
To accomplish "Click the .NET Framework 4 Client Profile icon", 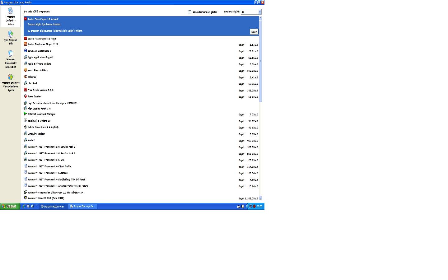I will (x=26, y=166).
